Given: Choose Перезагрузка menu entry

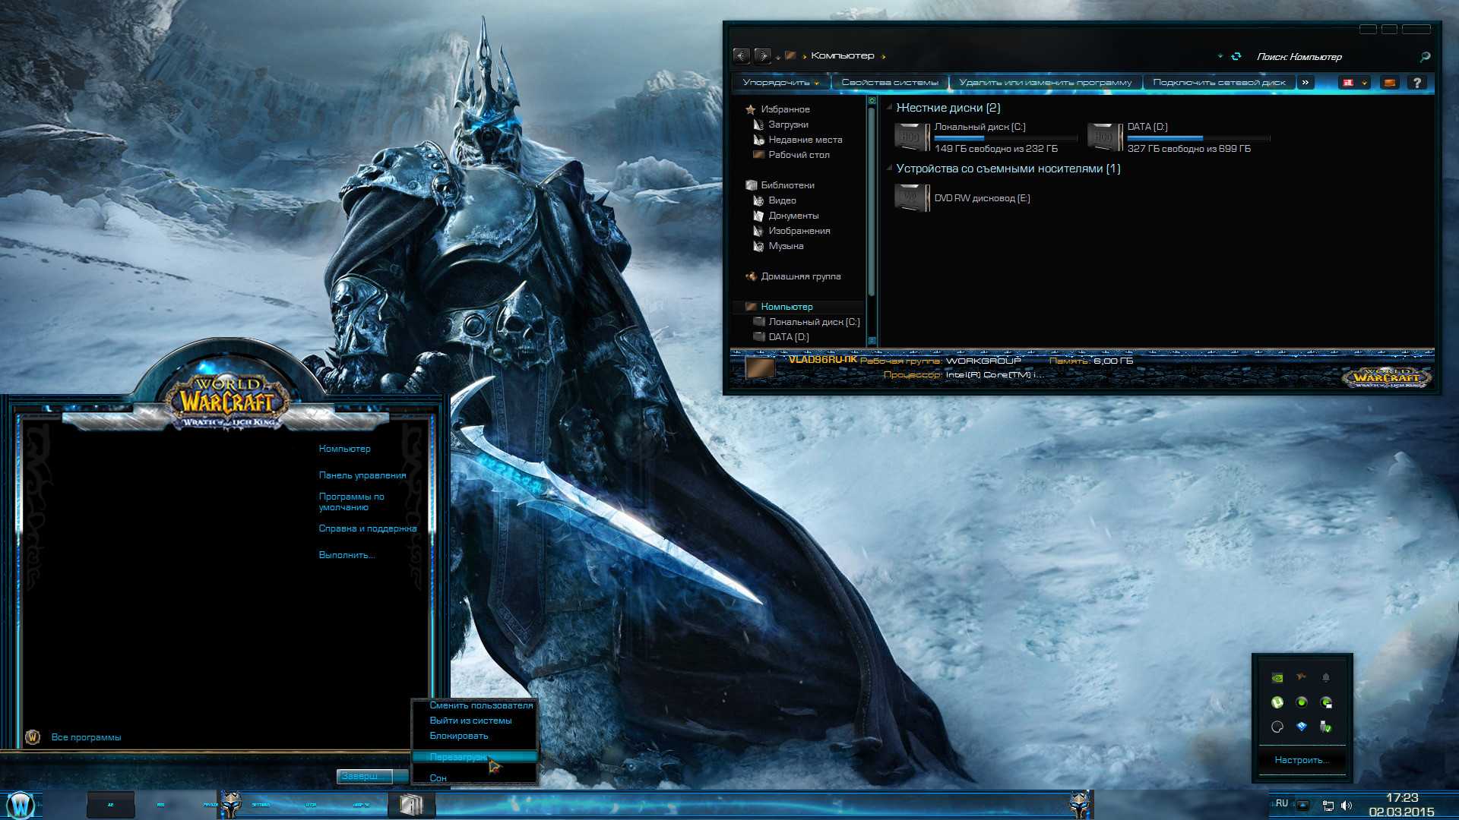Looking at the screenshot, I should click(x=475, y=757).
